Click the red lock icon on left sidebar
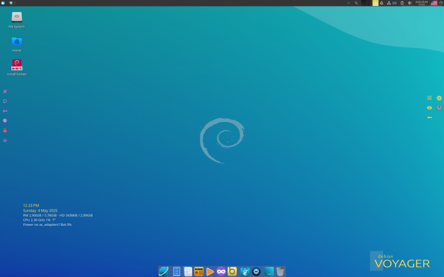The height and width of the screenshot is (277, 444). pyautogui.click(x=5, y=130)
